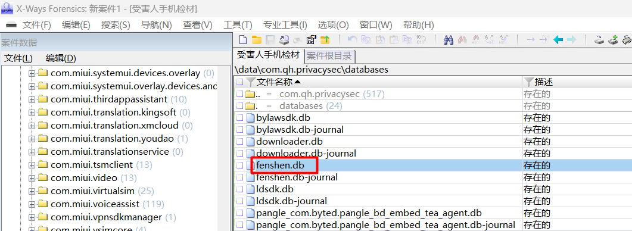Screen dimensions: 632x231
Task: Click the Paste clipboard toolbar icon
Action: point(394,39)
